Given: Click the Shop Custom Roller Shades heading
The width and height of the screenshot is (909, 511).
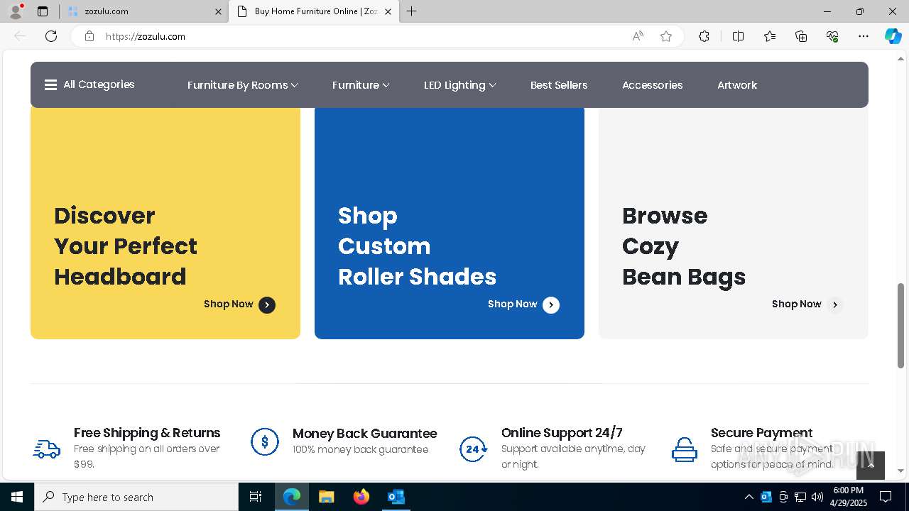Looking at the screenshot, I should point(417,246).
